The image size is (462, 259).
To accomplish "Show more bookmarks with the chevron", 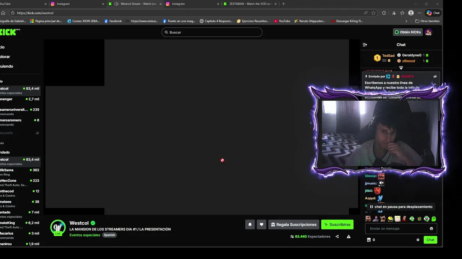I will coord(406,21).
